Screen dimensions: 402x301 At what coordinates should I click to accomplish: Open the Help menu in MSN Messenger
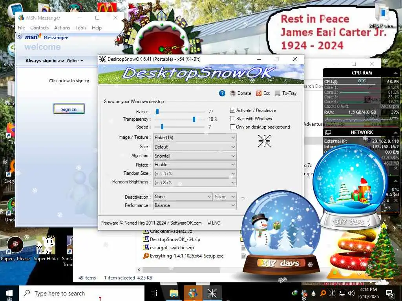pos(97,28)
